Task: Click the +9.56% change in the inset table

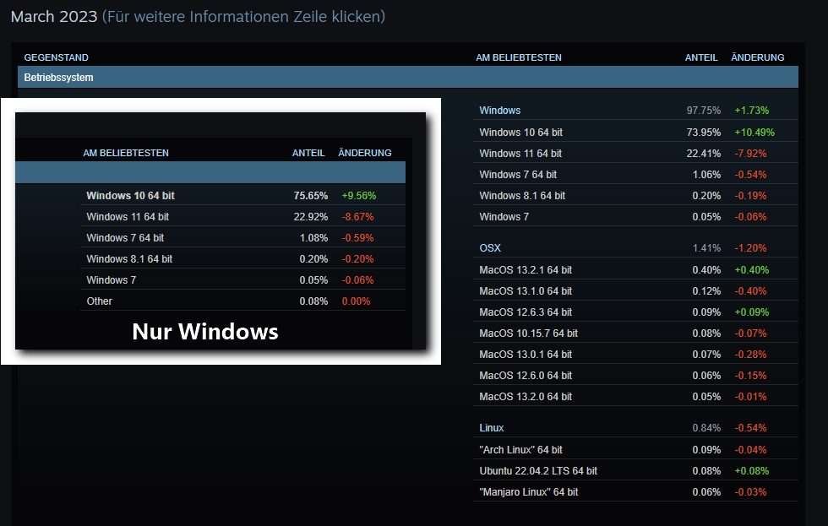Action: pyautogui.click(x=358, y=195)
